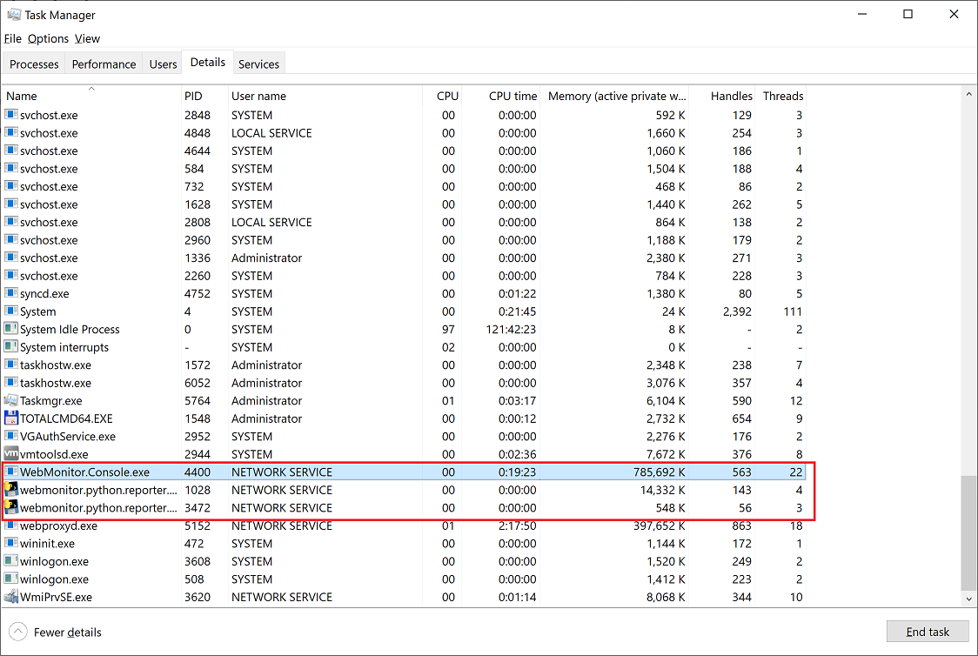Image resolution: width=978 pixels, height=656 pixels.
Task: Click the End task button
Action: (928, 632)
